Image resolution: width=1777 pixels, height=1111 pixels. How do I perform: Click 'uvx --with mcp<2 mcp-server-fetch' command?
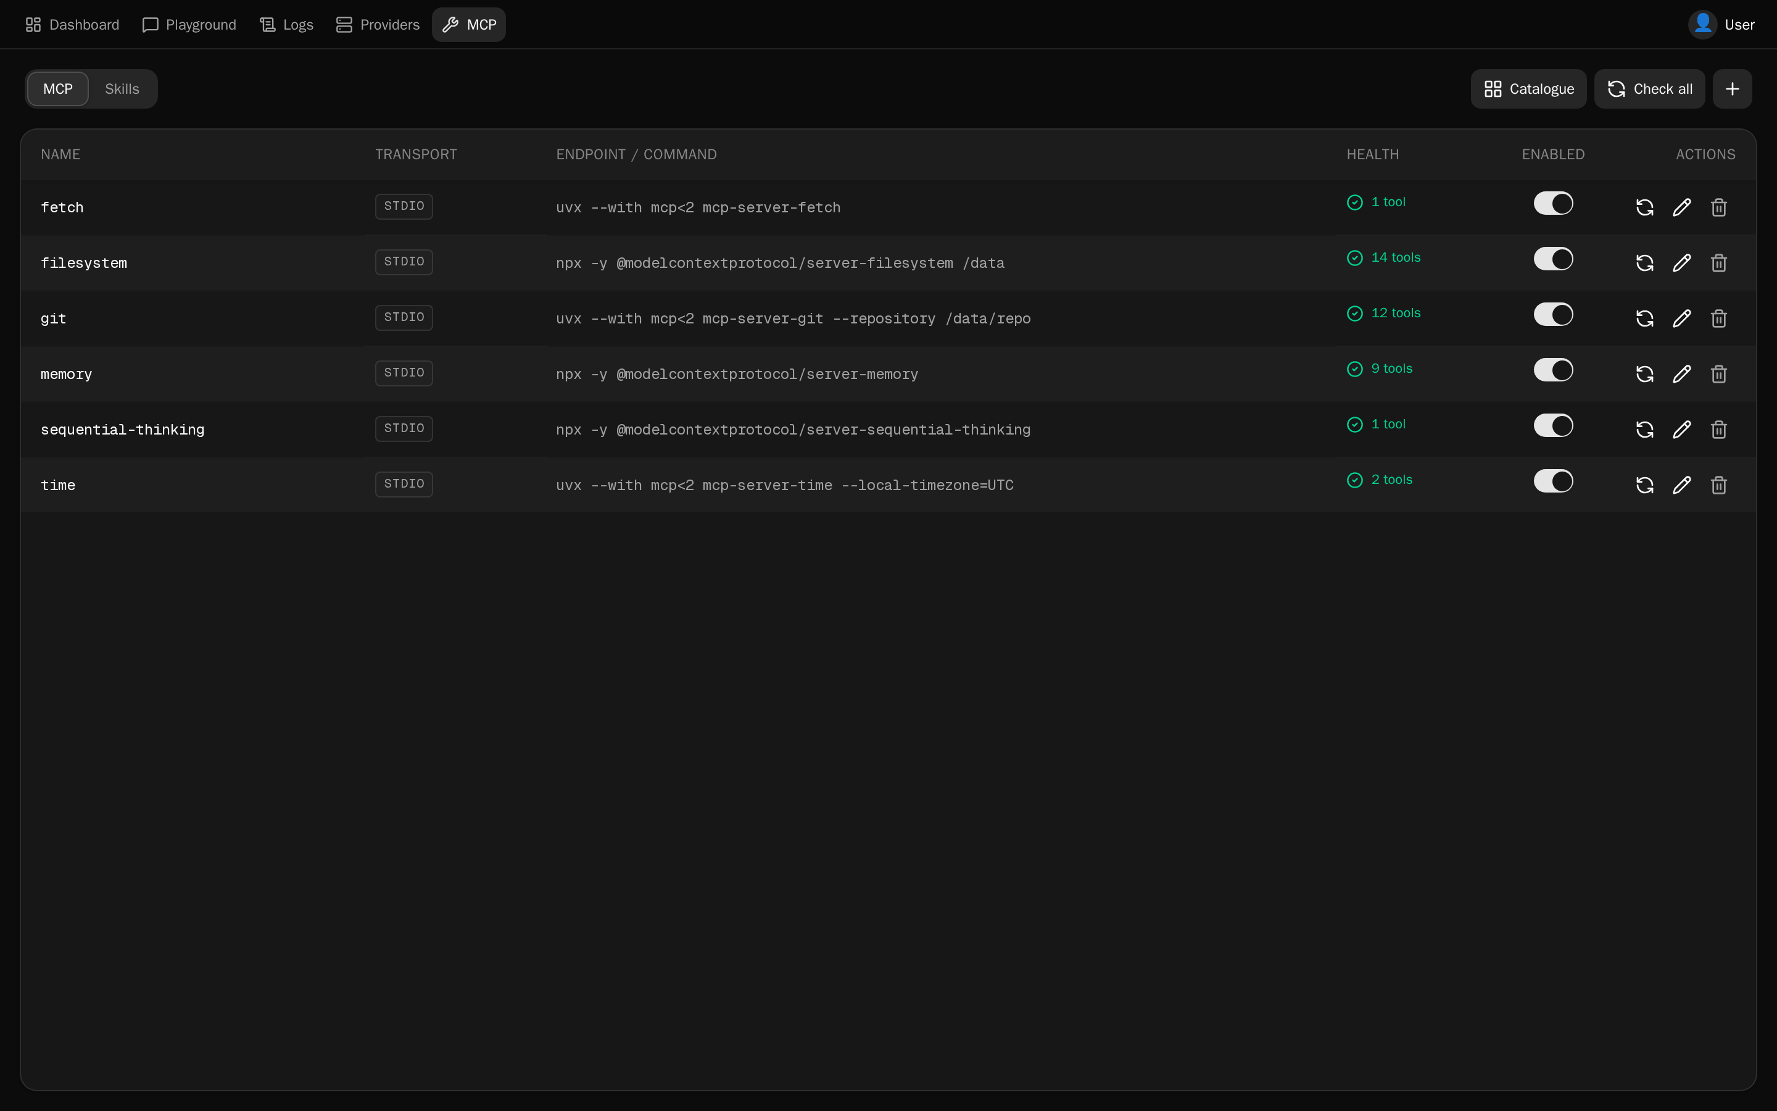click(698, 207)
